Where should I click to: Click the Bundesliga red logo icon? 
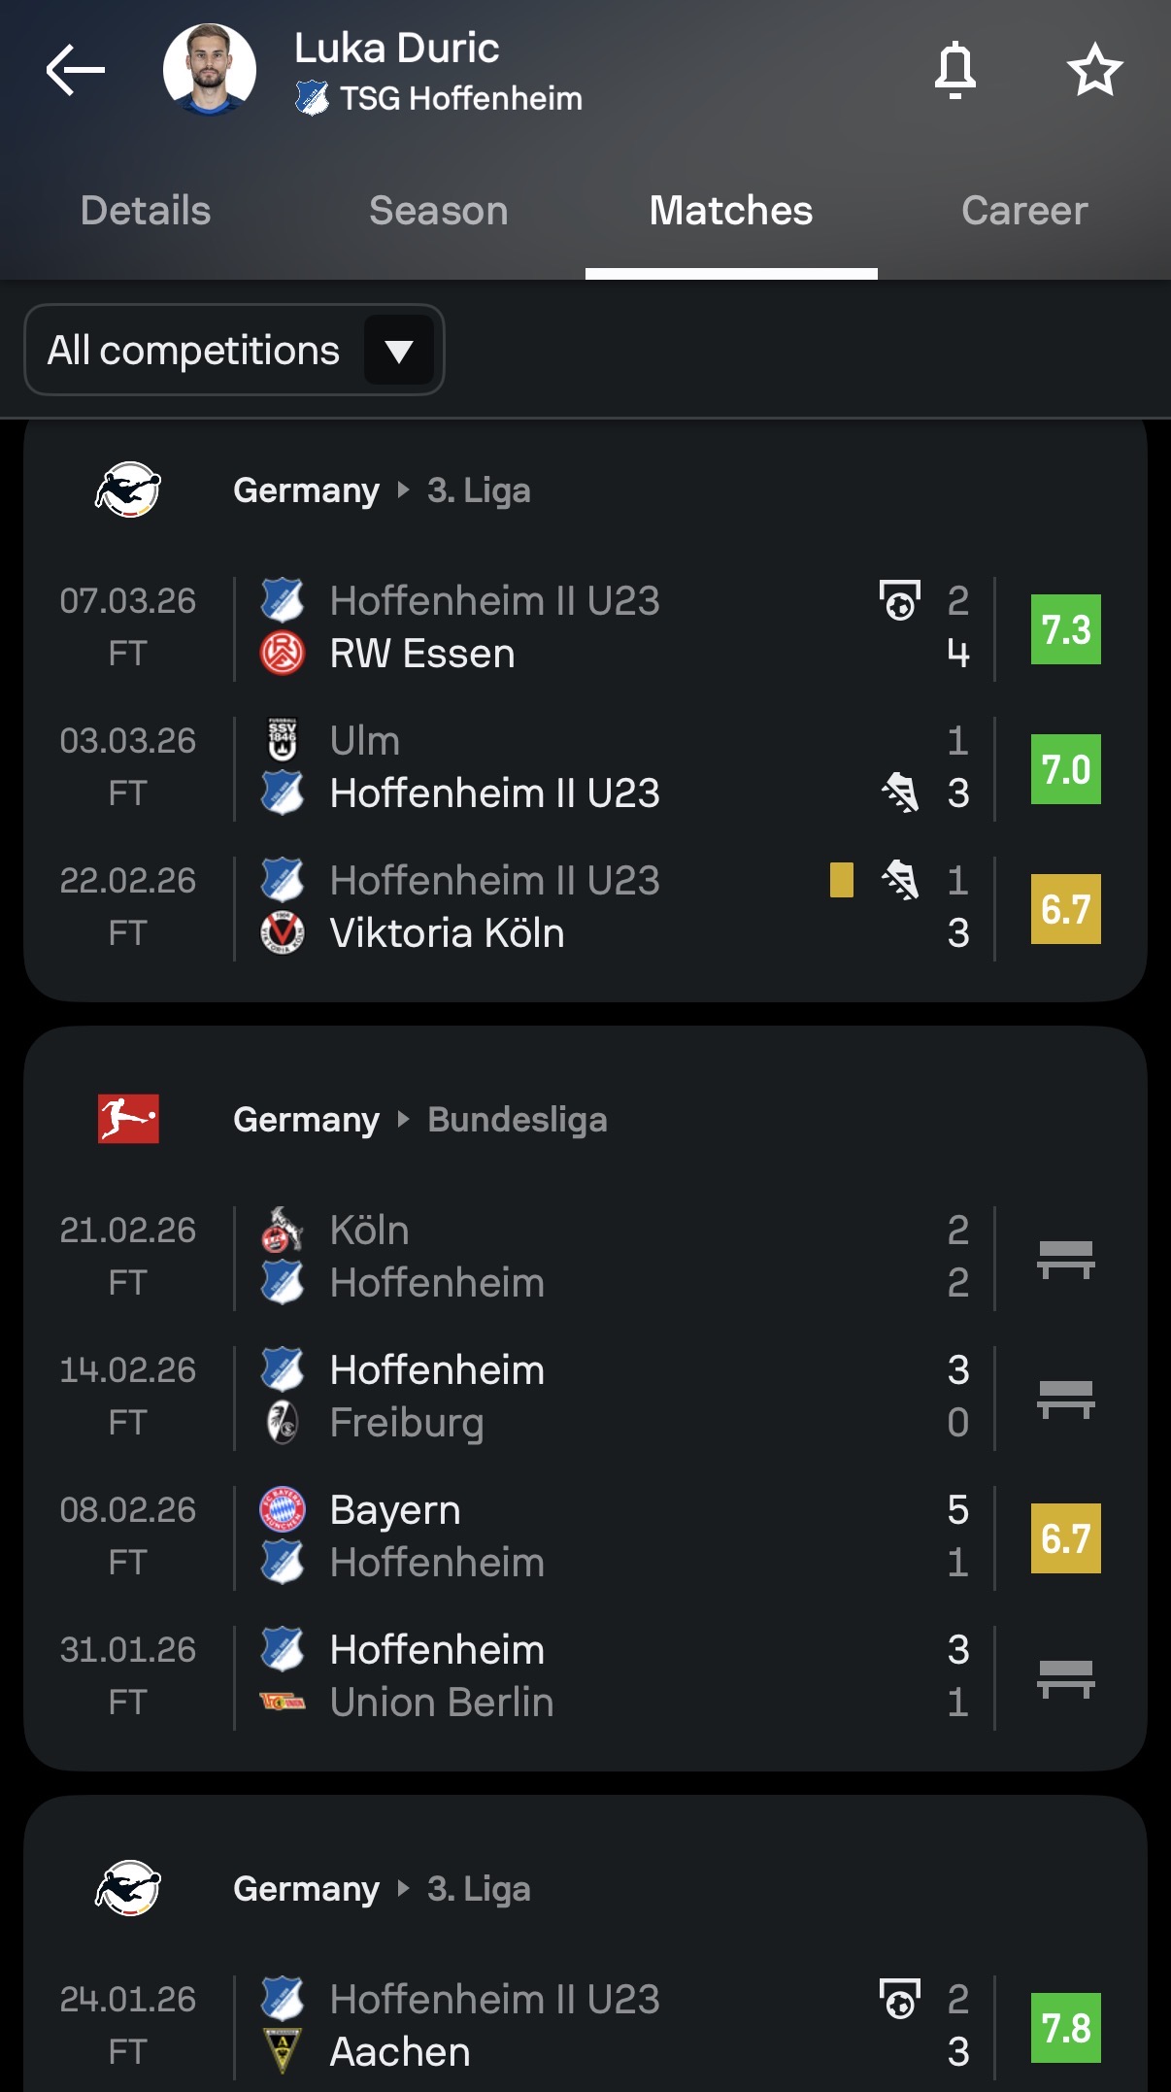coord(128,1120)
